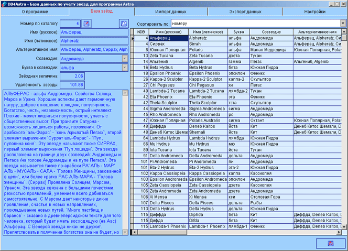Click the Имя (латинское) column header
This screenshot has width=348, height=251.
[x=208, y=32]
